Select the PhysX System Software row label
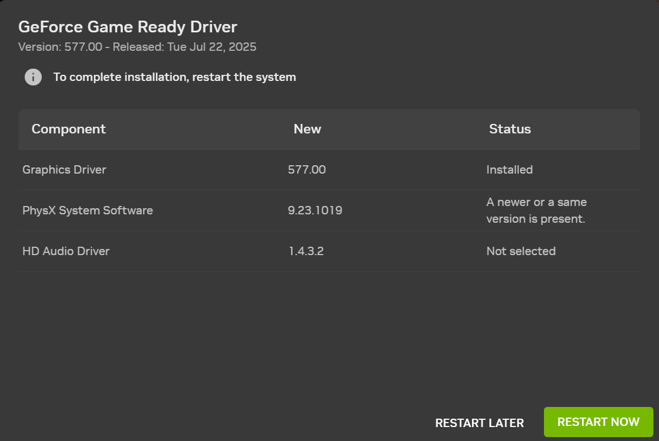 coord(88,210)
